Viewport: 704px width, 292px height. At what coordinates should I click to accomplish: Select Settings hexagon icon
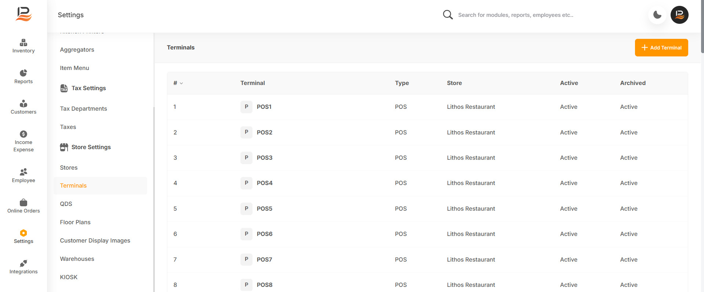(23, 233)
